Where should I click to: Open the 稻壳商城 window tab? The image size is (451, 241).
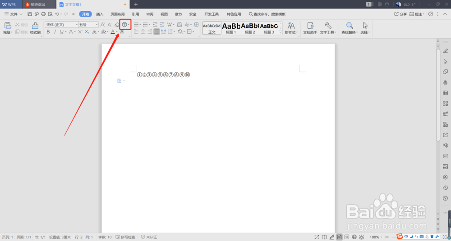coord(38,4)
